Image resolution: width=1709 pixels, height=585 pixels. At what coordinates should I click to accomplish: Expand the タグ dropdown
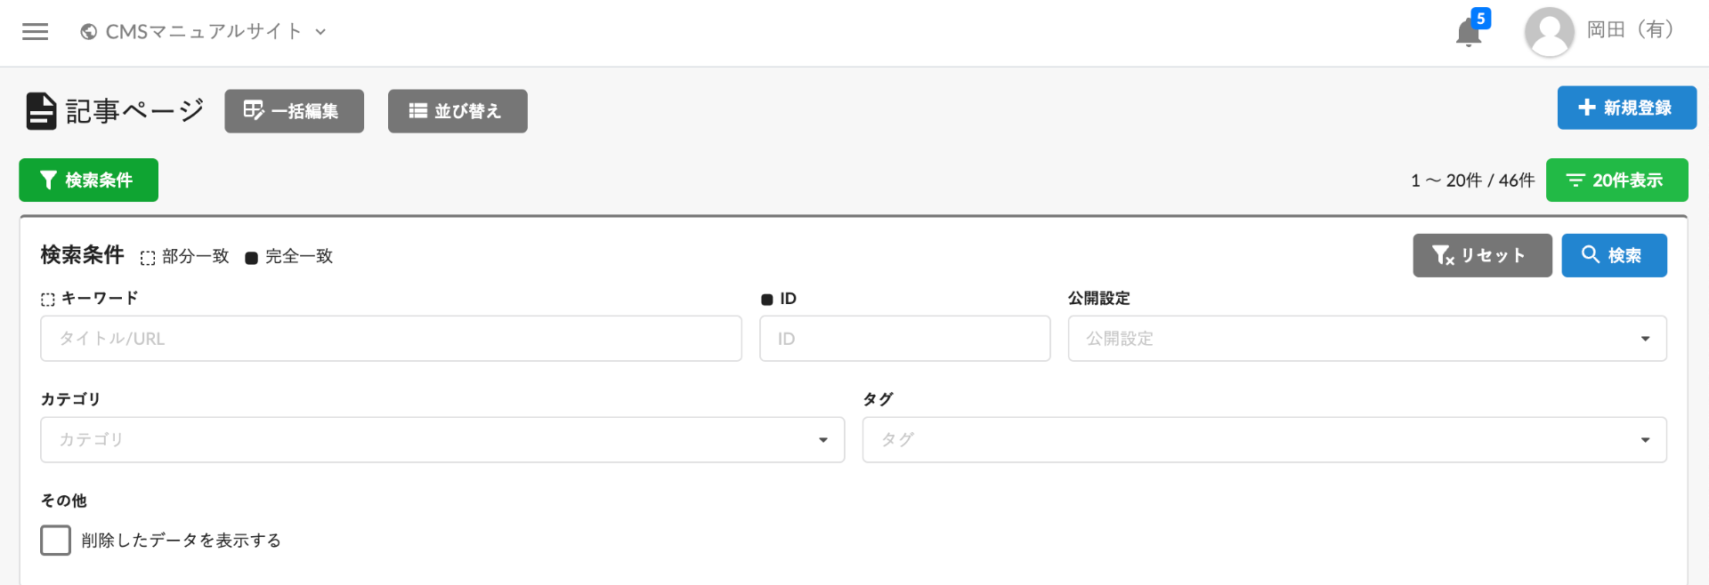pos(1264,440)
